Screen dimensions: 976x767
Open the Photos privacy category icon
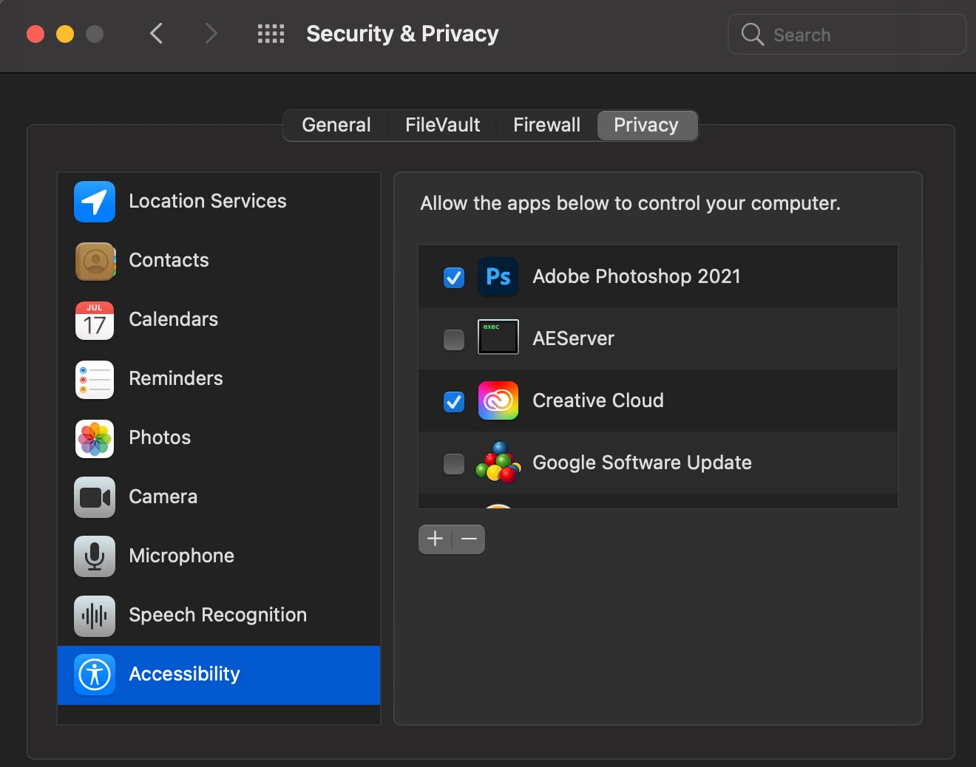pos(95,438)
